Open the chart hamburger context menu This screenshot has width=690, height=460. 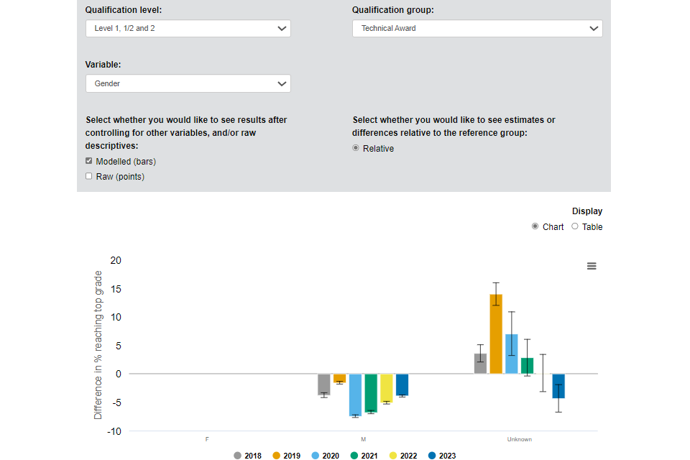point(592,266)
